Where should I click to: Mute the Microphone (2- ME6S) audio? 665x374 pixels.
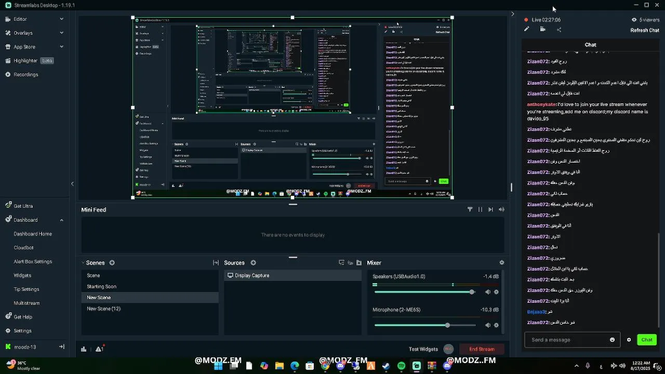tap(487, 325)
